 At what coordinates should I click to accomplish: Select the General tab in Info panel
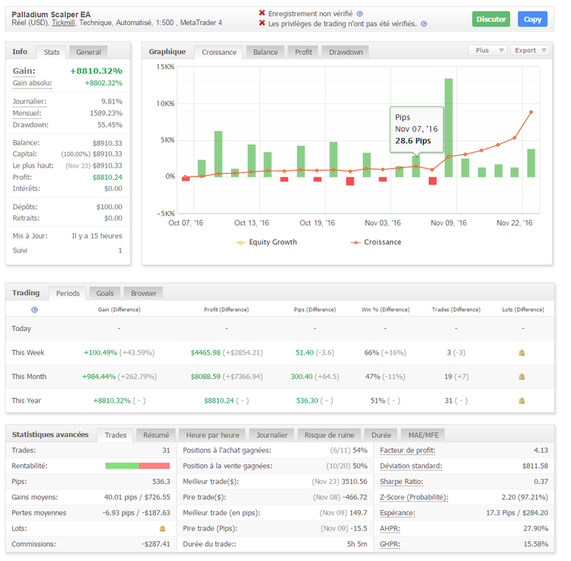88,52
